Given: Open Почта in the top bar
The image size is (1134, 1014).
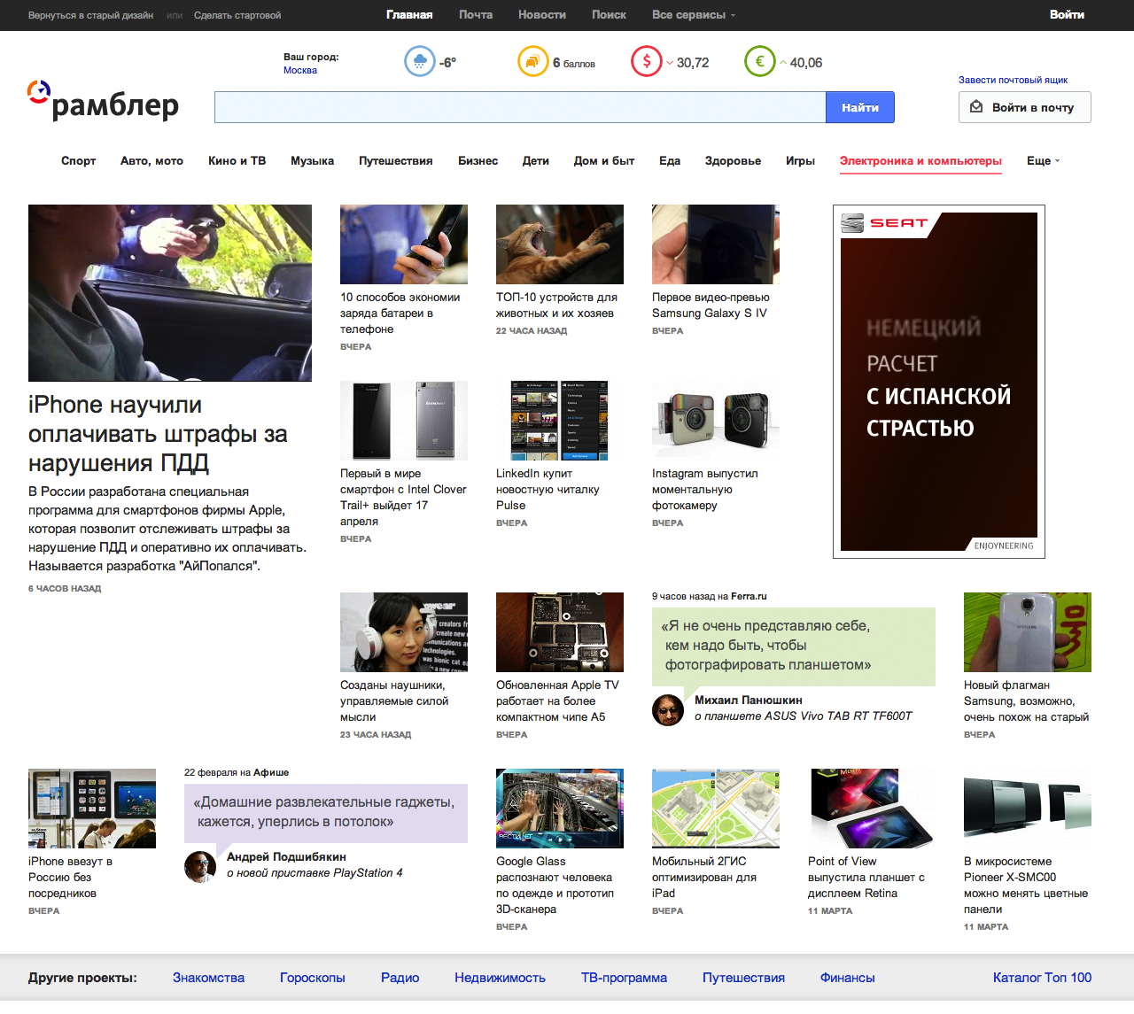Looking at the screenshot, I should [x=476, y=15].
